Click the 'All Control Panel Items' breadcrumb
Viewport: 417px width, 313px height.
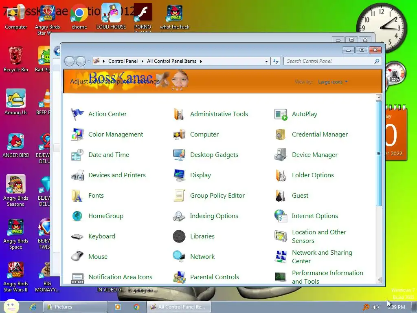(x=171, y=61)
